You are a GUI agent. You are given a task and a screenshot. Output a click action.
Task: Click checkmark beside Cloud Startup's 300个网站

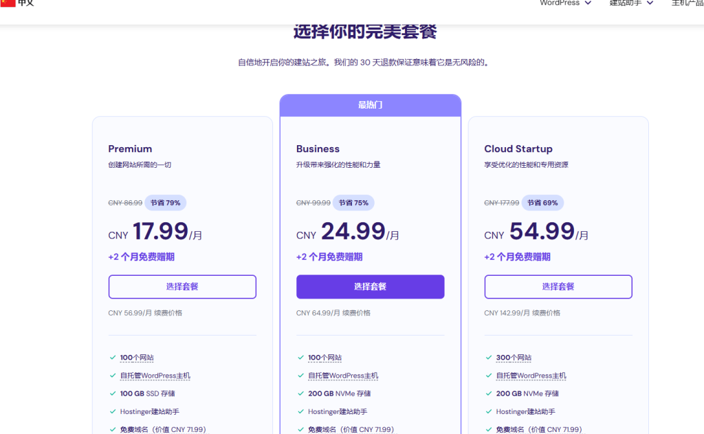tap(487, 358)
